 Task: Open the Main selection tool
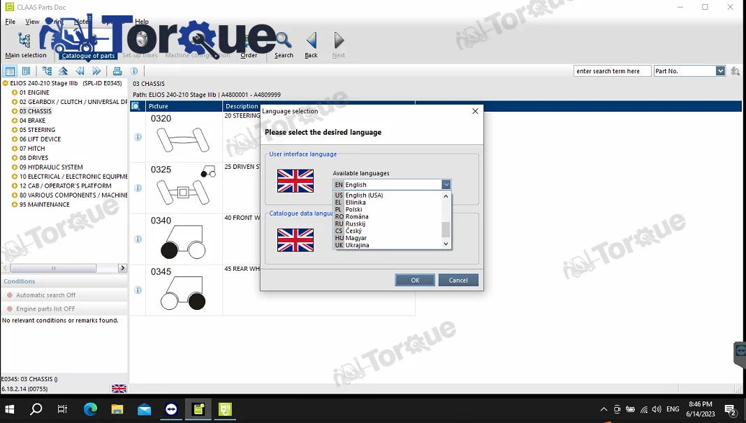click(x=24, y=45)
